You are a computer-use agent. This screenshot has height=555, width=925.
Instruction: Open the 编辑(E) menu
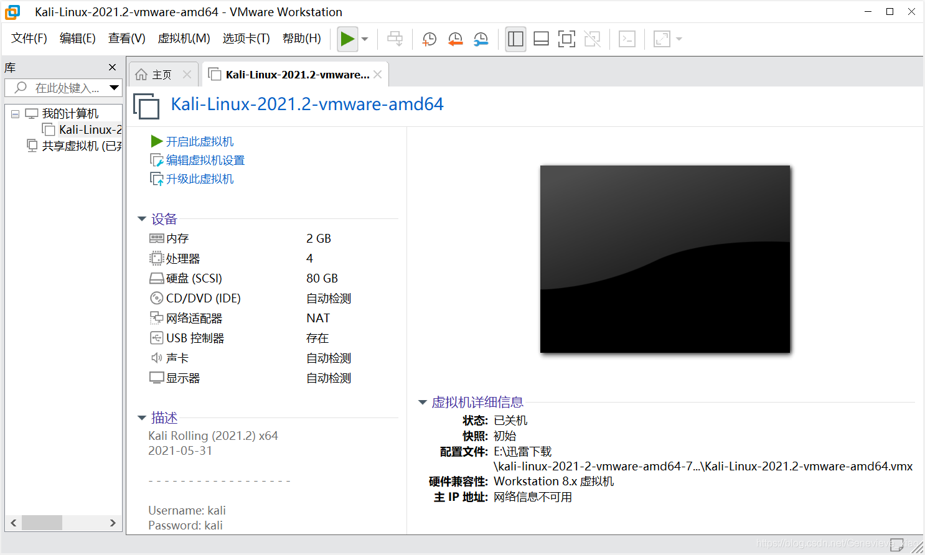[x=77, y=39]
